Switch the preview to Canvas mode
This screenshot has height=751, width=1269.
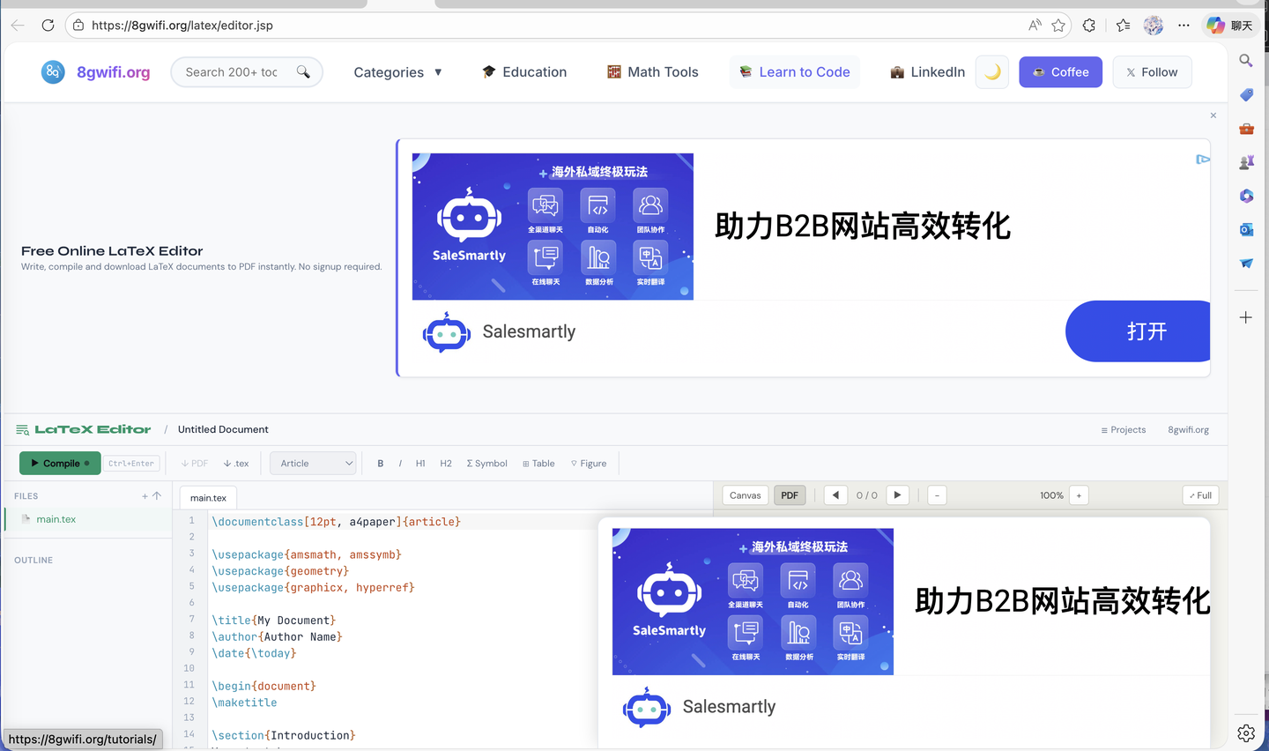746,495
